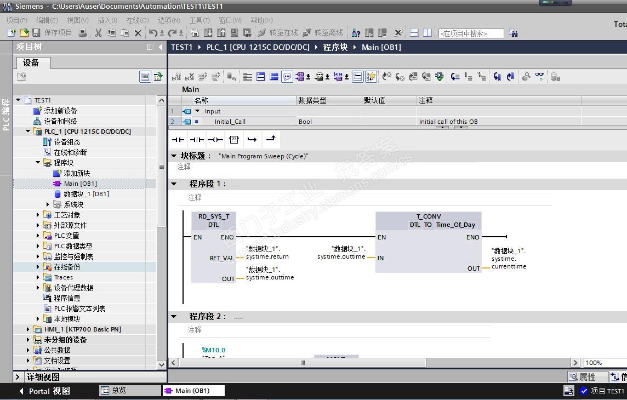
Task: Click the binoculars search icon
Action: 514,33
